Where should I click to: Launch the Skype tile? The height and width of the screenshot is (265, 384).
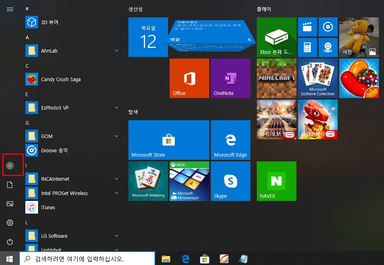[231, 181]
